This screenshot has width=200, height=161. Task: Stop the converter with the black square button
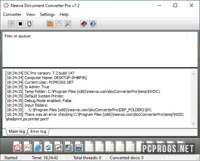point(20,24)
